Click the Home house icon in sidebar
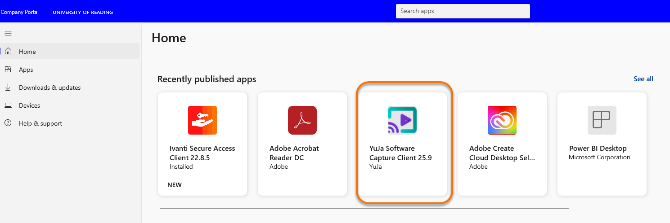 coord(8,52)
